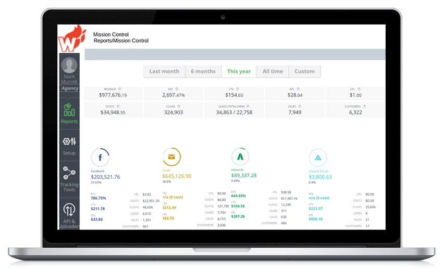Click Email revenue $645,126.90
Screen dimensions: 443x268
click(x=177, y=176)
